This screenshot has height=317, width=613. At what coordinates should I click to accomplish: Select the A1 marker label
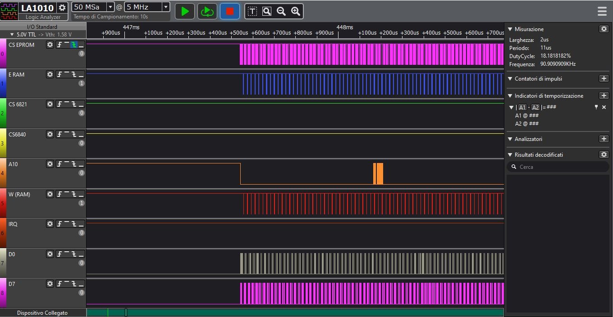coord(522,107)
